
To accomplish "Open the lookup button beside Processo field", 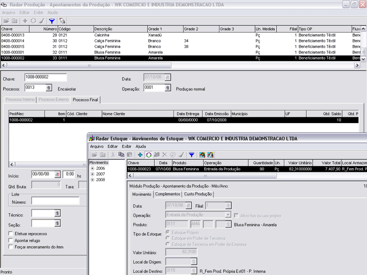I will coord(48,88).
